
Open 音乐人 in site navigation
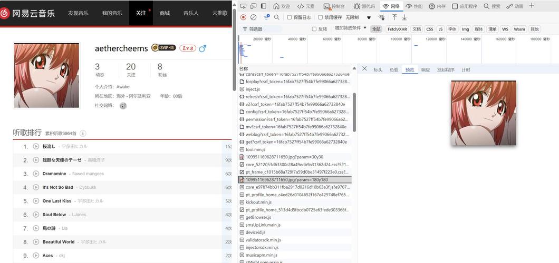pyautogui.click(x=191, y=13)
